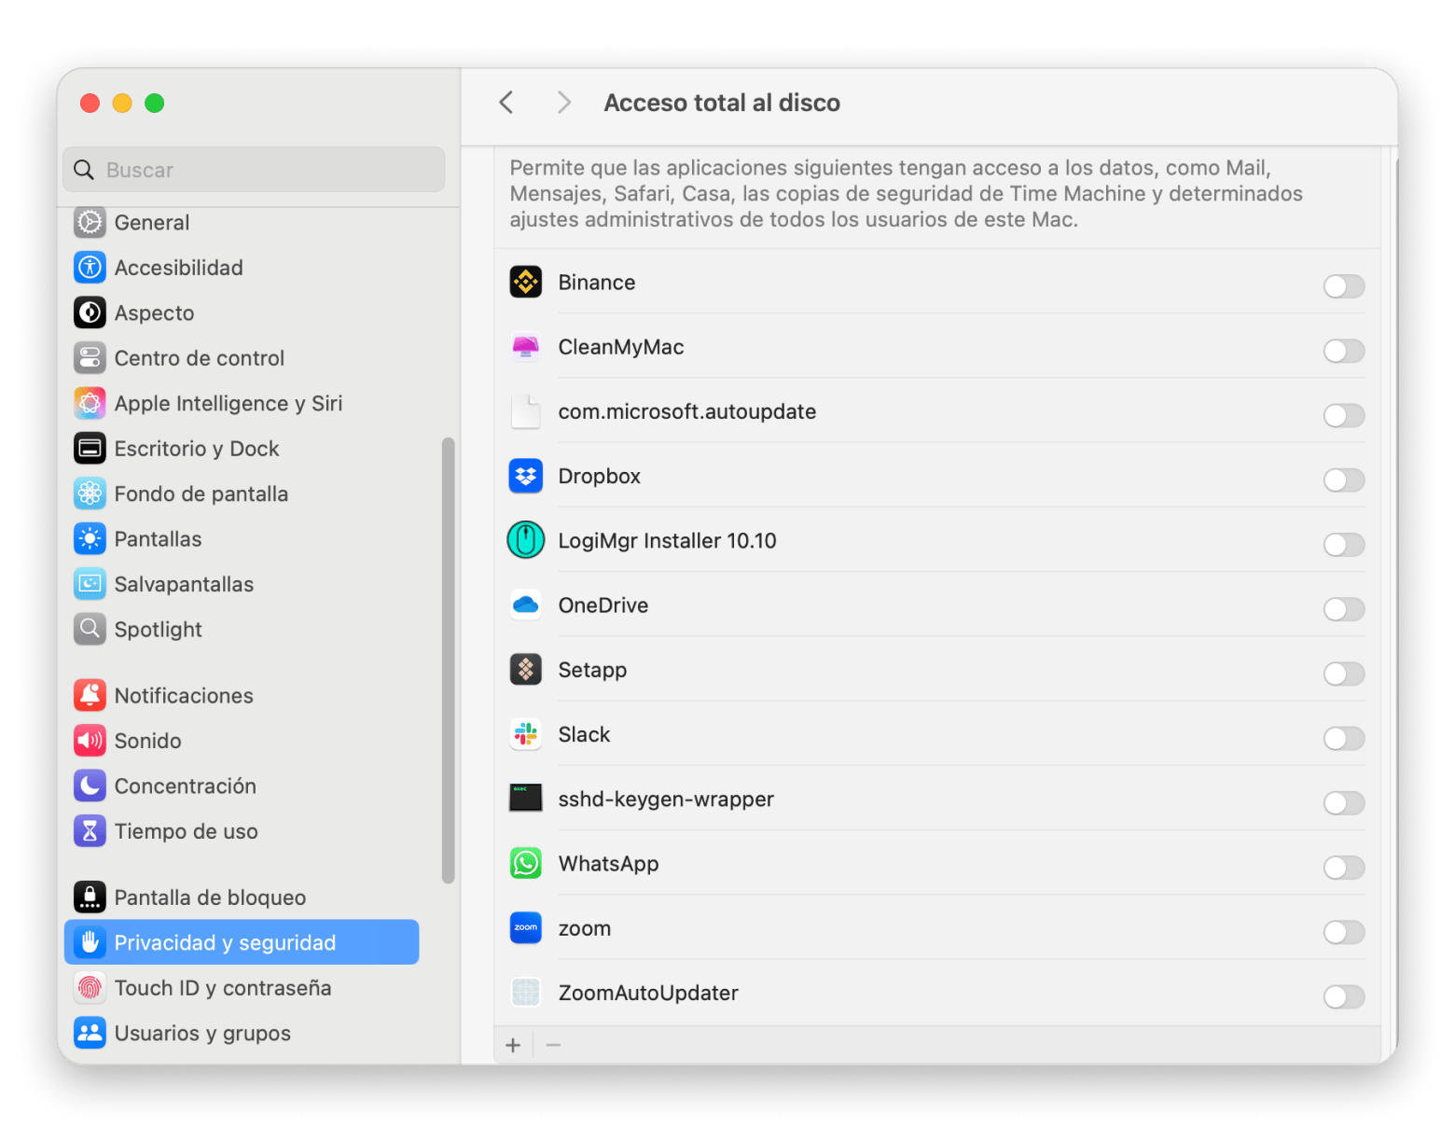Click the Binance app icon
Image resolution: width=1455 pixels, height=1140 pixels.
pyautogui.click(x=526, y=283)
